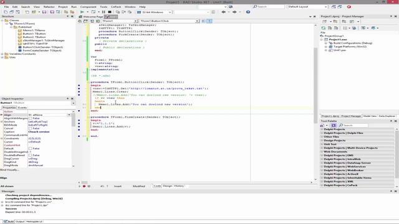Image resolution: width=399 pixels, height=224 pixels.
Task: Click Project Manager refresh icon
Action: [x=323, y=28]
